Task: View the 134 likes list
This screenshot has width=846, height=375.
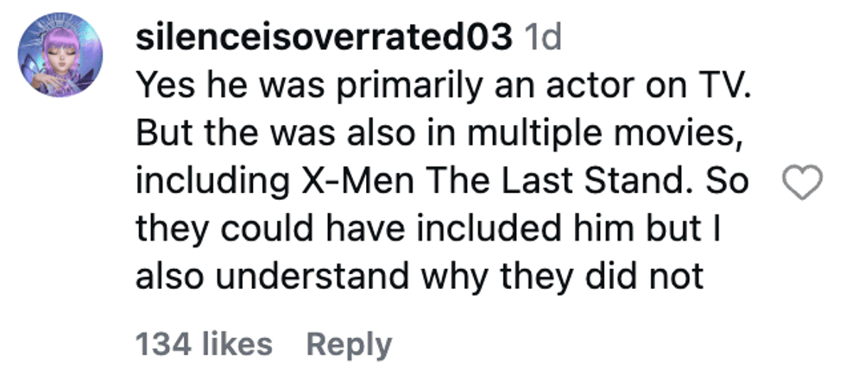Action: pyautogui.click(x=204, y=344)
